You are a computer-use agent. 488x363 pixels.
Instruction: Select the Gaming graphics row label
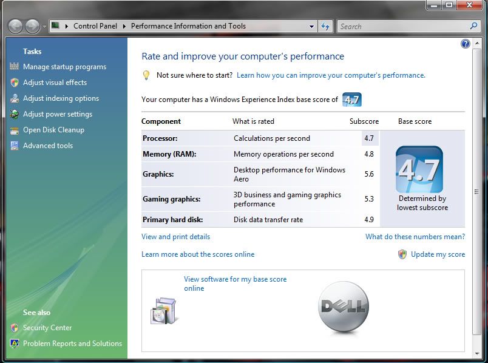pyautogui.click(x=172, y=199)
